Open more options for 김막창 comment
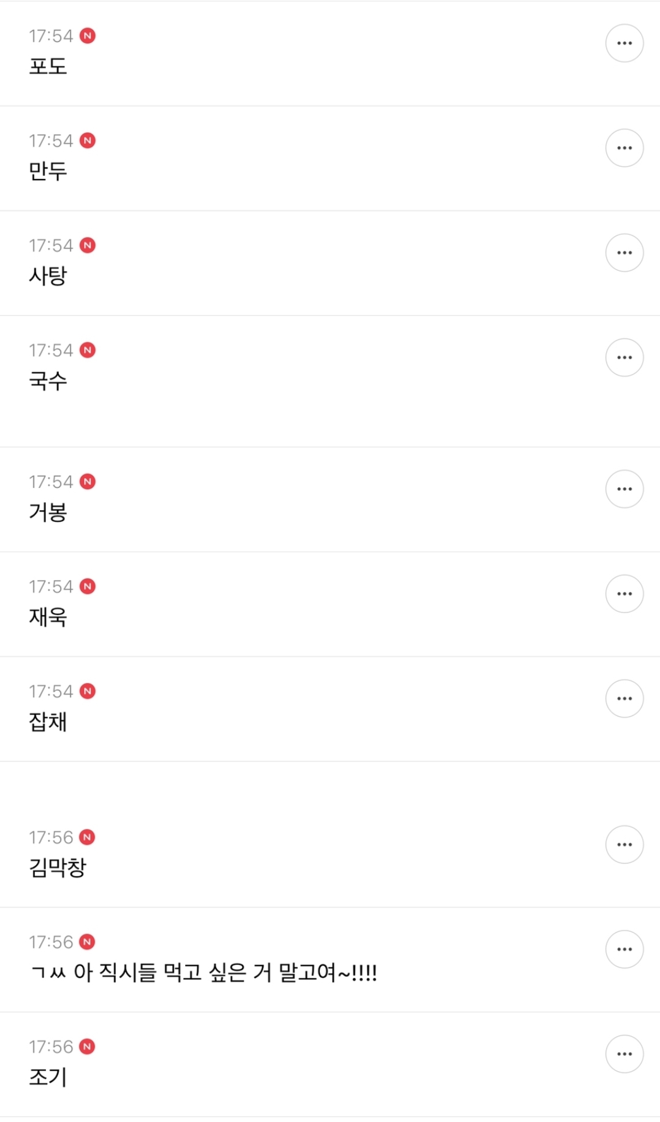This screenshot has height=1122, width=660. 624,845
